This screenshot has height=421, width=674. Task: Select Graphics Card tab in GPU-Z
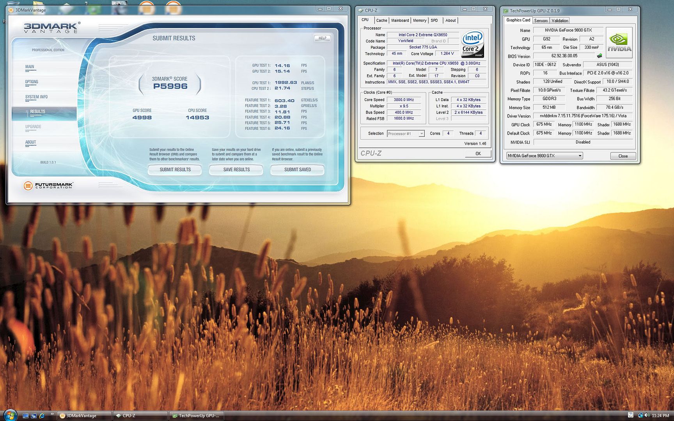click(x=518, y=20)
